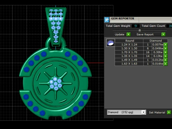The width and height of the screenshot is (172, 129).
Task: Click the green arrow for 1.70 X 1.70 row
Action: tap(166, 52)
